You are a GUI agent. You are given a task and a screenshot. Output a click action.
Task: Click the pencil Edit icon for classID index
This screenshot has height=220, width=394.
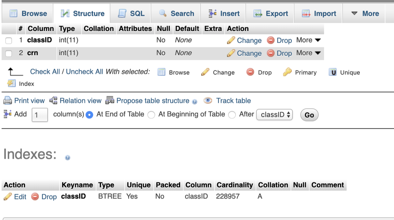[x=8, y=197]
